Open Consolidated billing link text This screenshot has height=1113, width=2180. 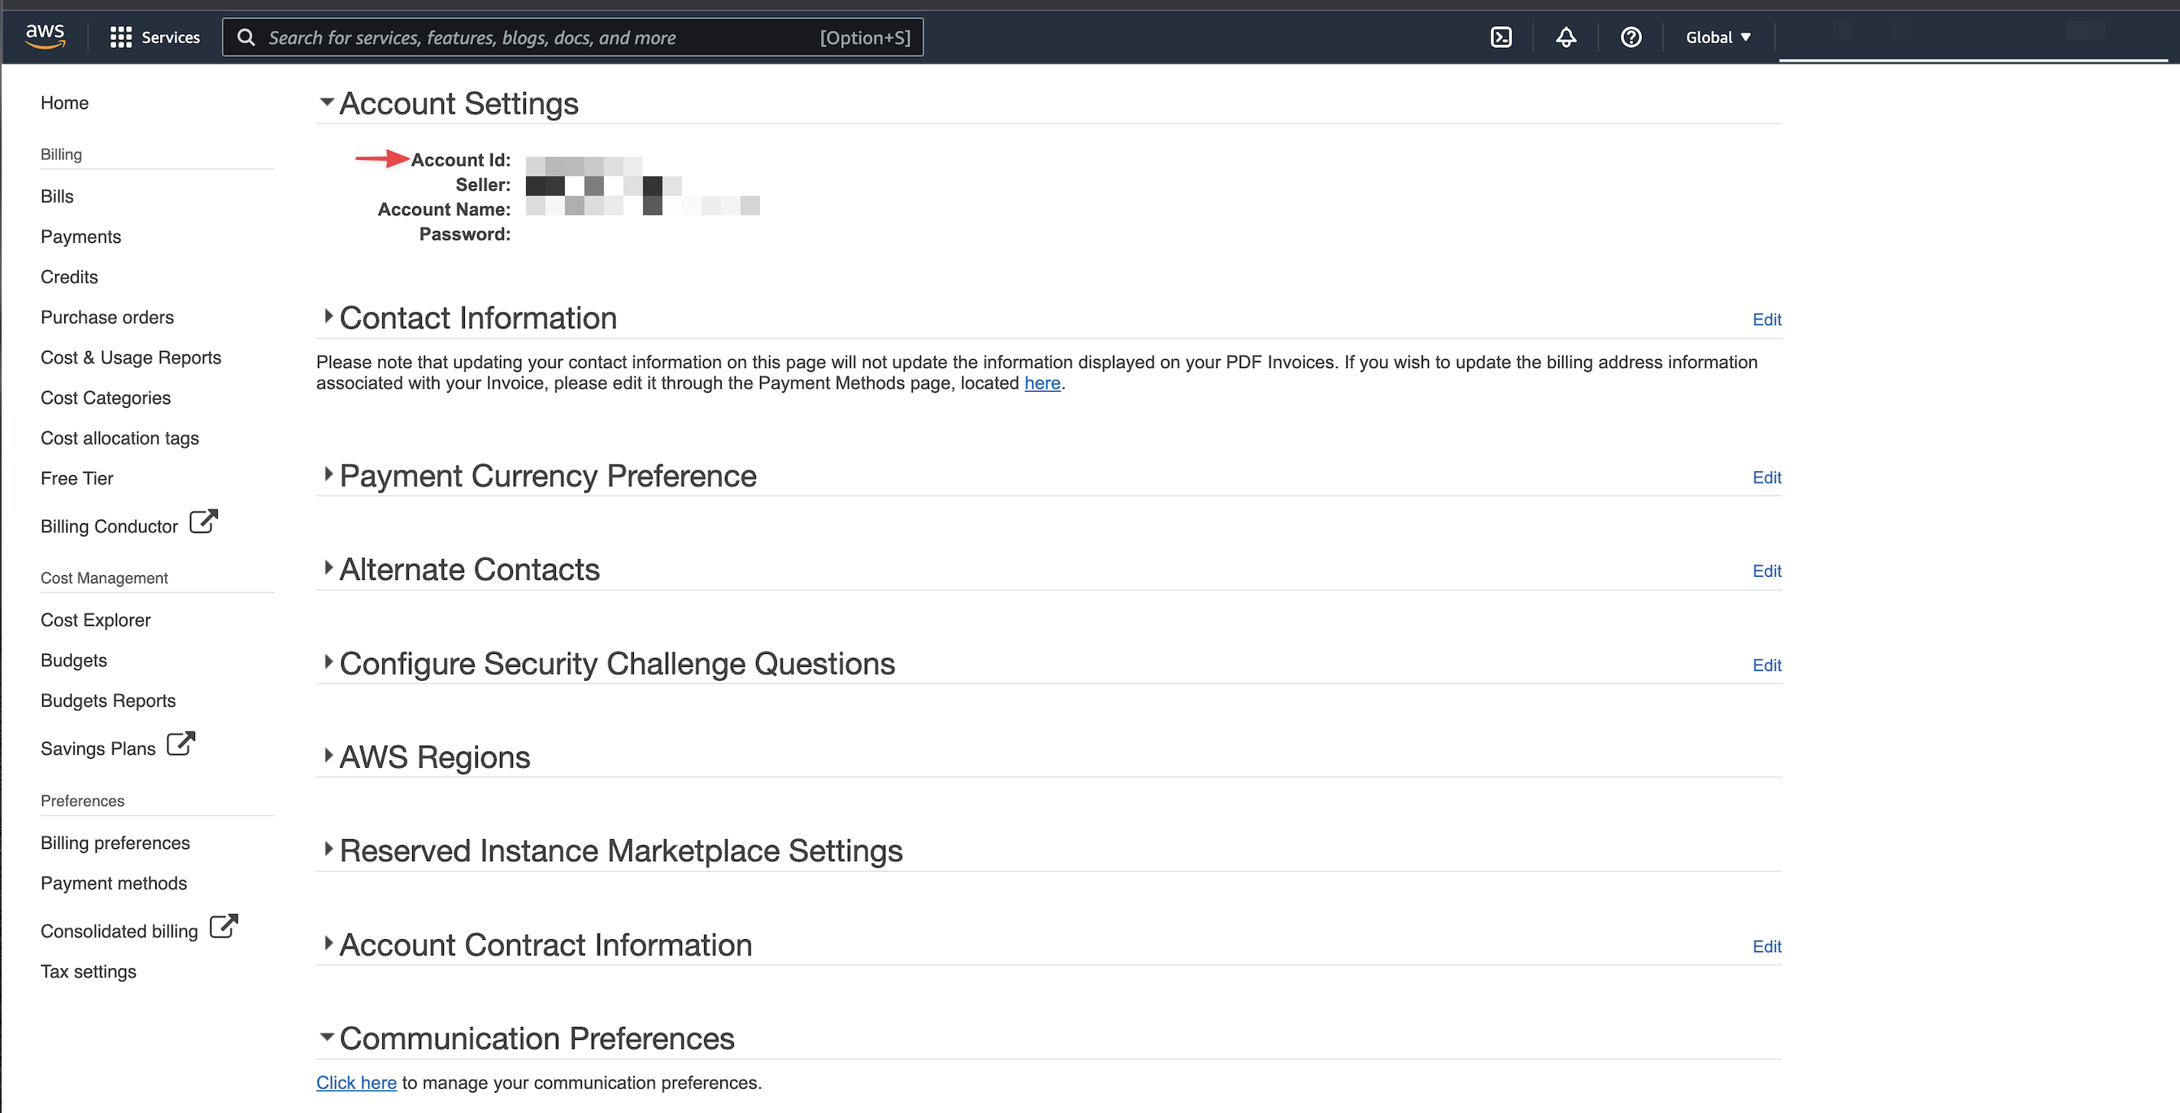[119, 931]
